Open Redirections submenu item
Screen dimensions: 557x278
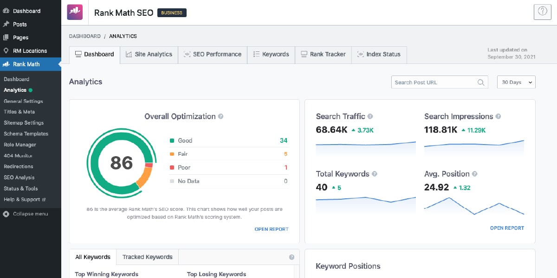click(x=19, y=166)
